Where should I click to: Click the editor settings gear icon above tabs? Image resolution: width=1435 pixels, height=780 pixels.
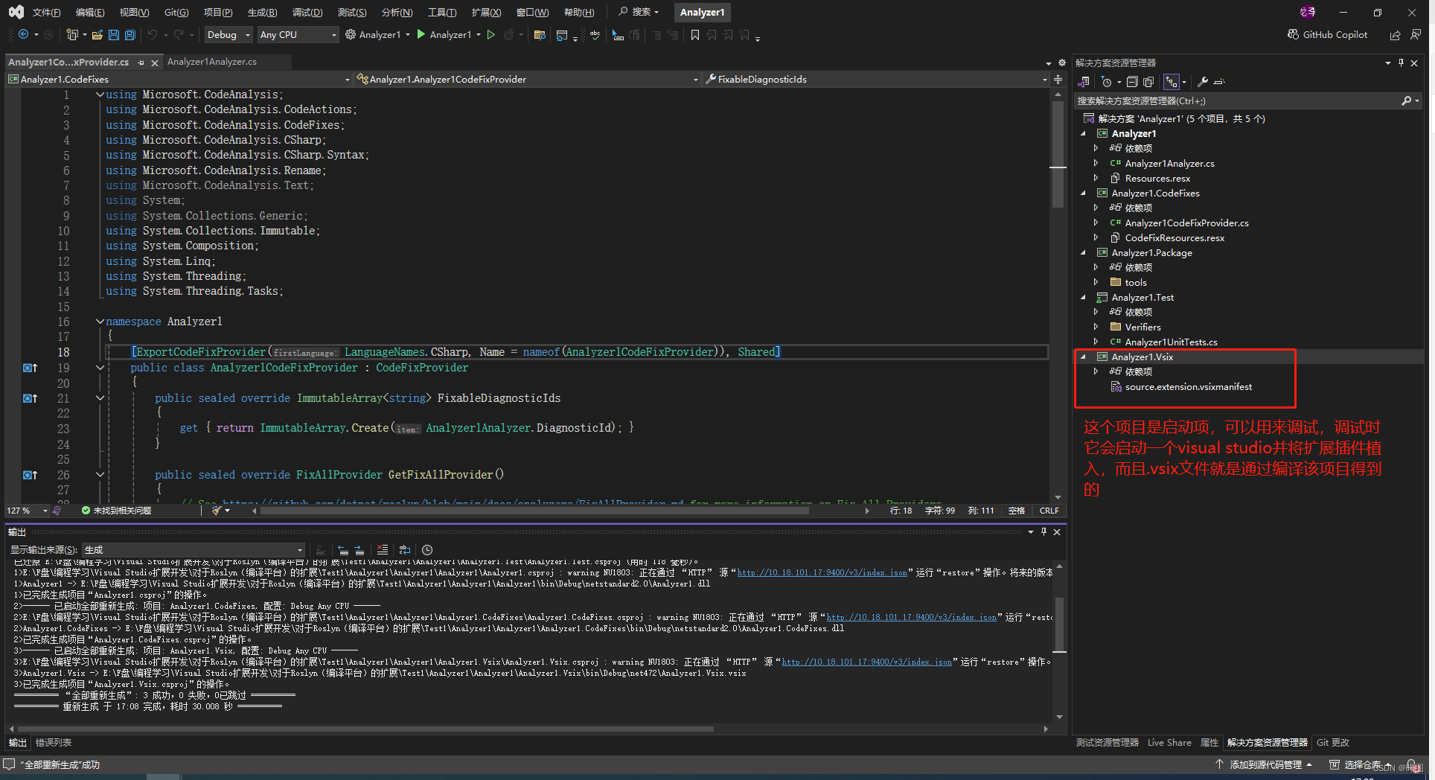tap(1062, 63)
